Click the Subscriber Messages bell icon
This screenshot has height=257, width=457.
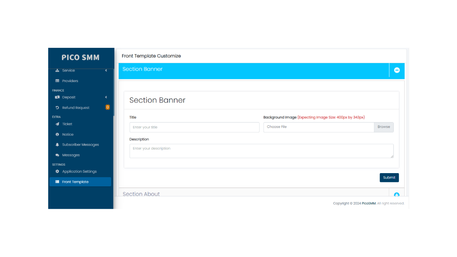pyautogui.click(x=57, y=145)
